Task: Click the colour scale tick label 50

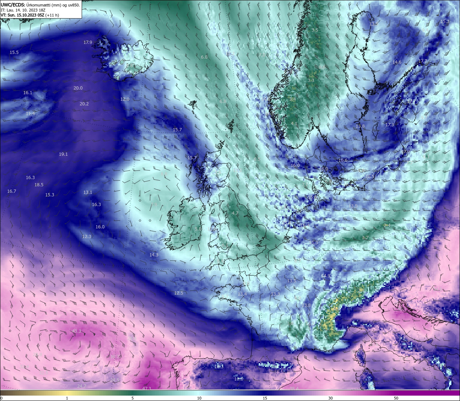Action: (396, 398)
